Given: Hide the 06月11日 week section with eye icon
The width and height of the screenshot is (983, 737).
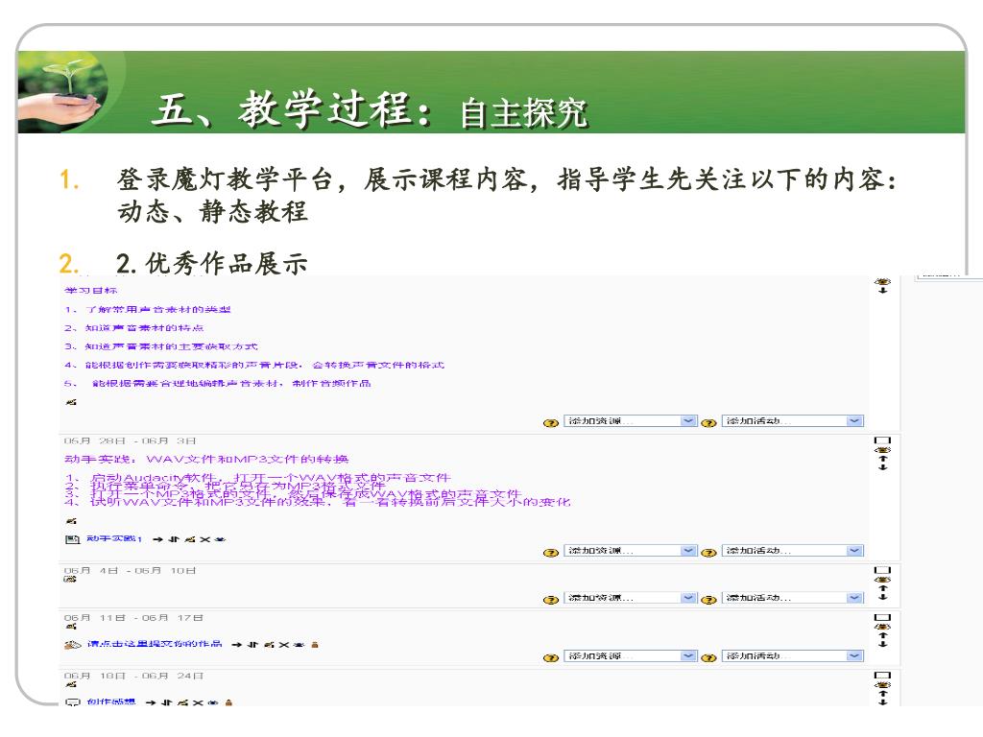Looking at the screenshot, I should 883,627.
